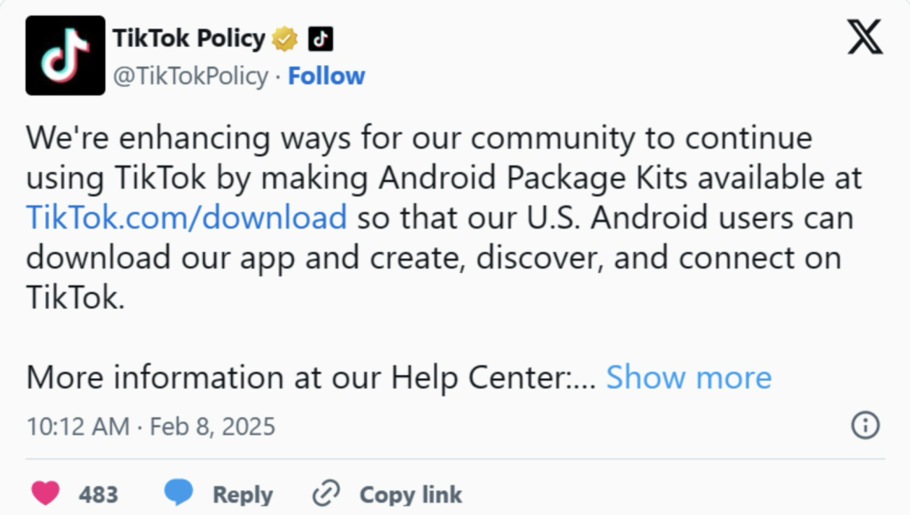Like the post with the heart icon

pyautogui.click(x=45, y=493)
